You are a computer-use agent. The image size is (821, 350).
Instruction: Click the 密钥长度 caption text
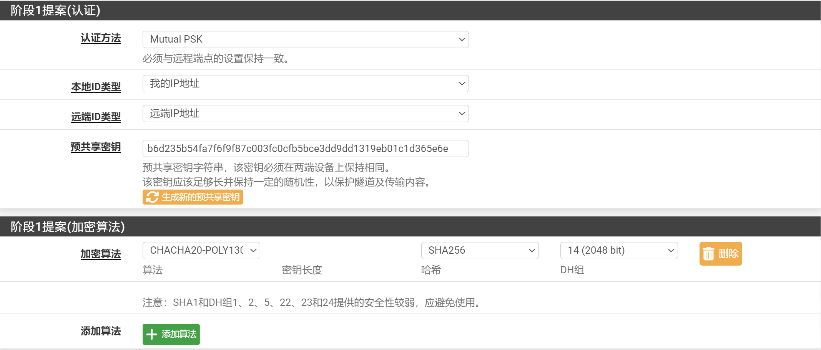point(302,270)
